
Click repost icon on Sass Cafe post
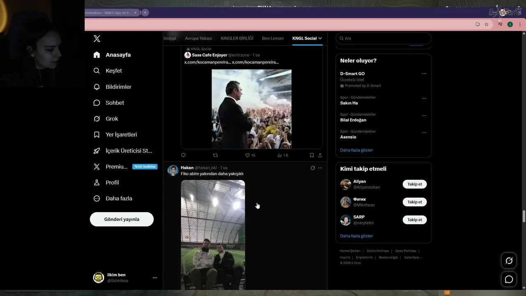(x=215, y=155)
